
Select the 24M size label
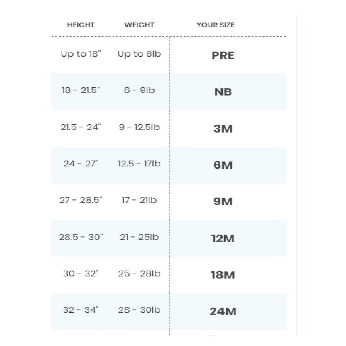pyautogui.click(x=223, y=311)
